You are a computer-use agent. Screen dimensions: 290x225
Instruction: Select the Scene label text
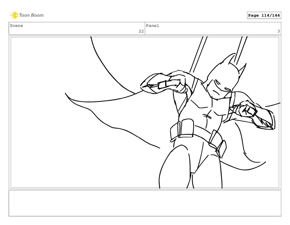[16, 26]
